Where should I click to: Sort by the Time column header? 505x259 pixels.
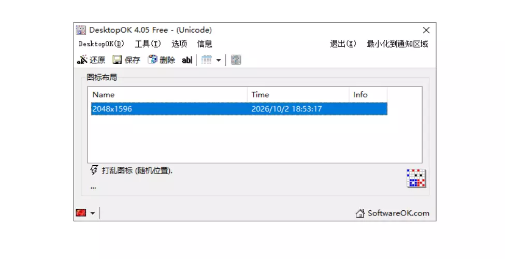[x=298, y=95]
